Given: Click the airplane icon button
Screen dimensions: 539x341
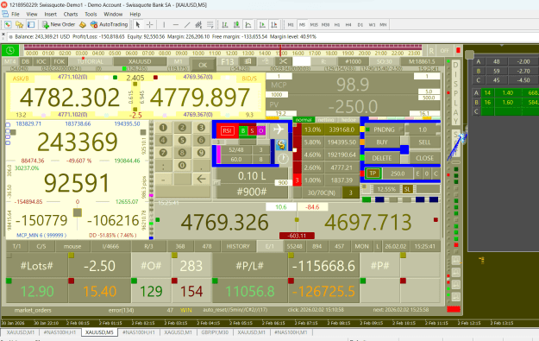Looking at the screenshot, I should click(x=278, y=129).
